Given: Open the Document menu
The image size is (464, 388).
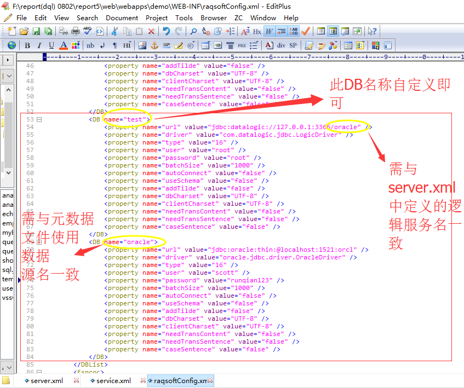Looking at the screenshot, I should [x=122, y=18].
